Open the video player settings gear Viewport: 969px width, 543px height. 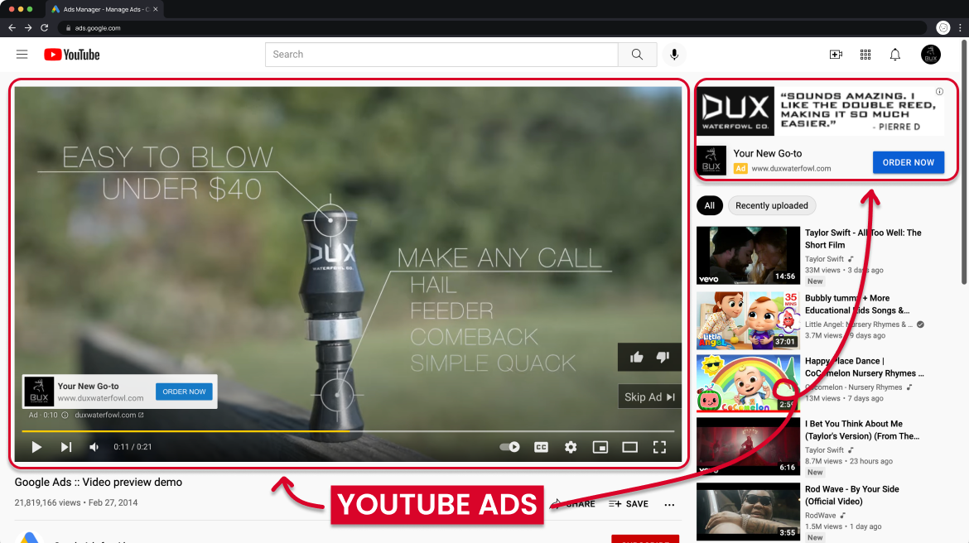(571, 446)
